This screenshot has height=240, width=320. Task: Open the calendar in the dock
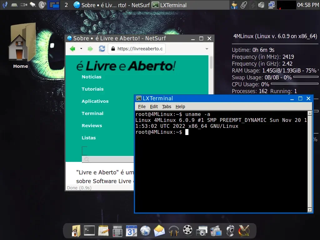[x=131, y=231]
